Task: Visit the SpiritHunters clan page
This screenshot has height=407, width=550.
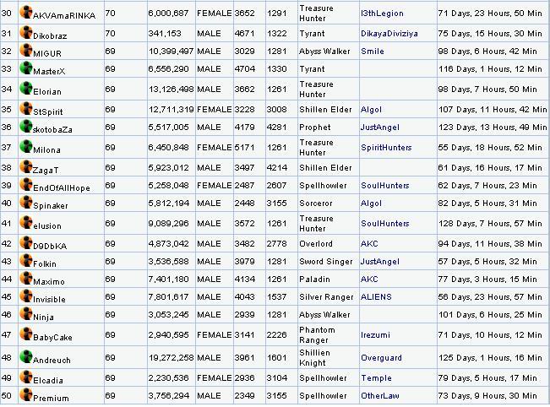Action: tap(388, 148)
